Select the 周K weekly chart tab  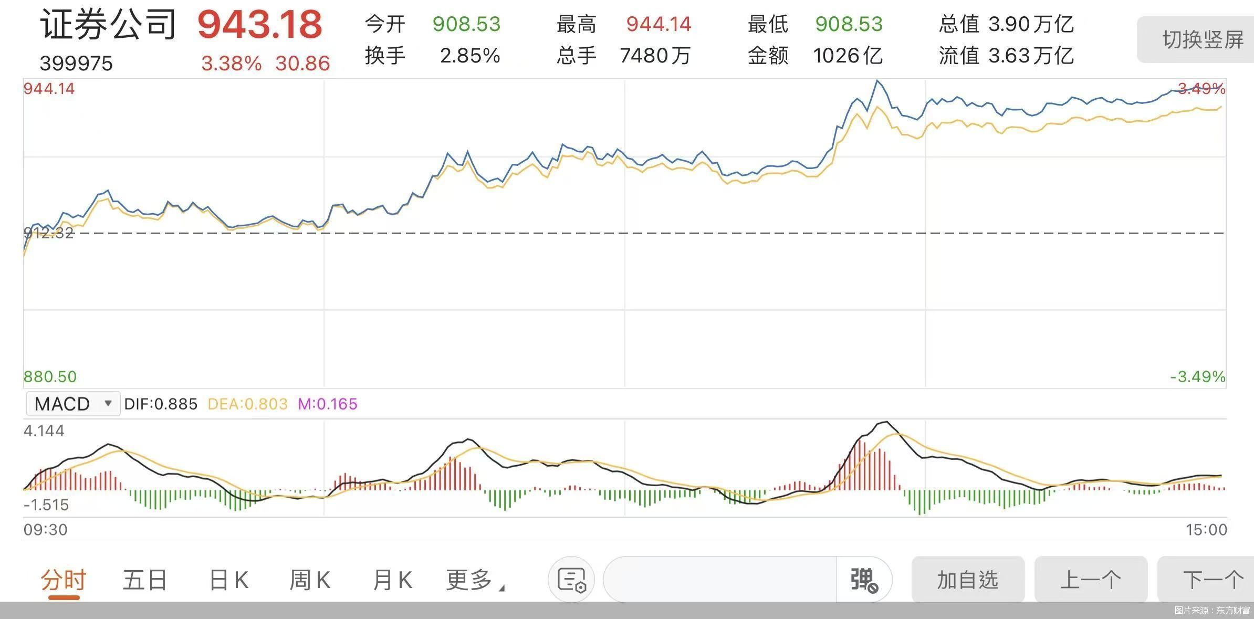click(311, 580)
